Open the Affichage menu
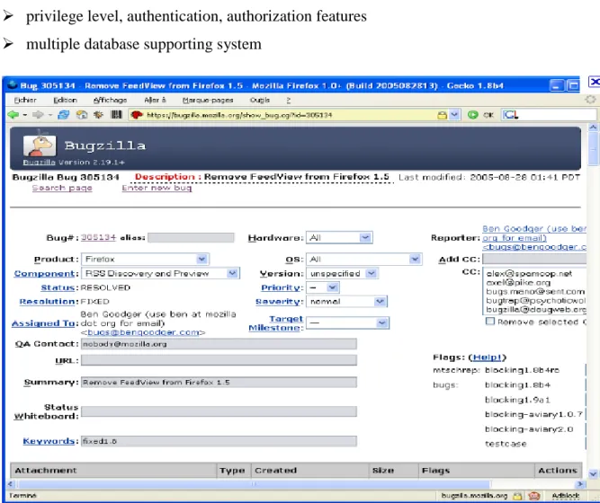 (111, 100)
